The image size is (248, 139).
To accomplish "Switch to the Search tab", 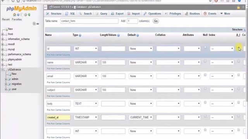I will [x=85, y=14].
